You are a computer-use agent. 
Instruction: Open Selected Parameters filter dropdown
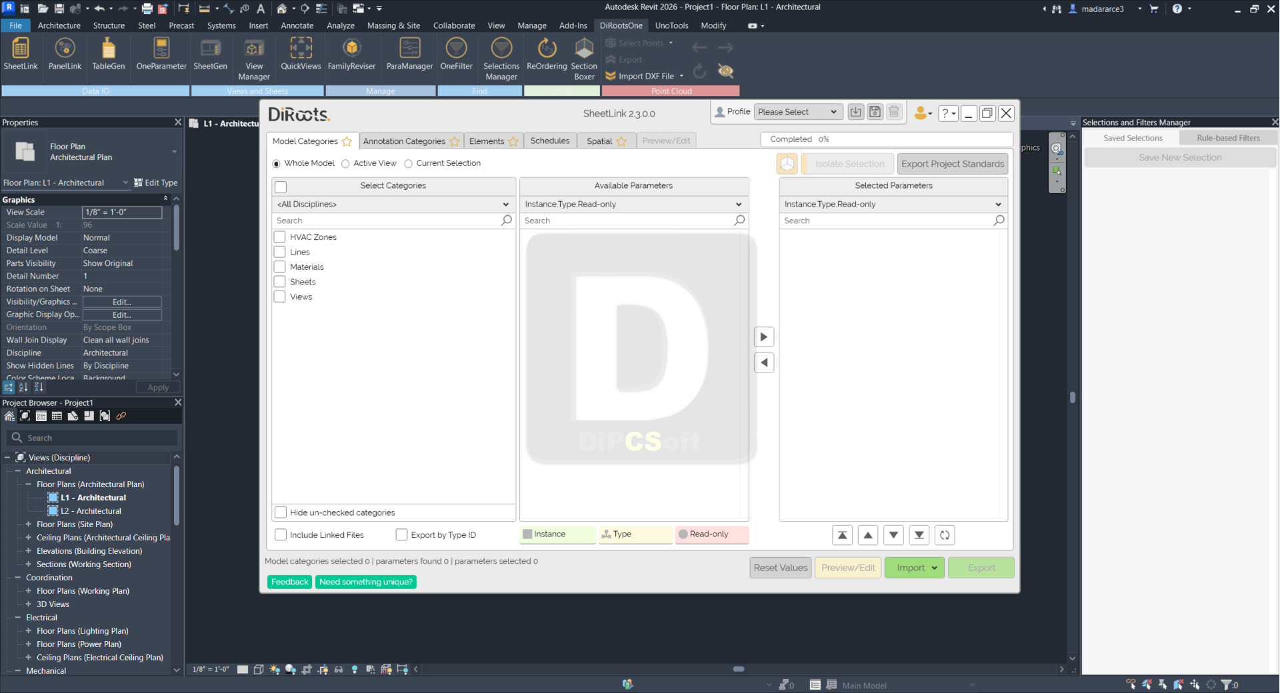point(893,205)
